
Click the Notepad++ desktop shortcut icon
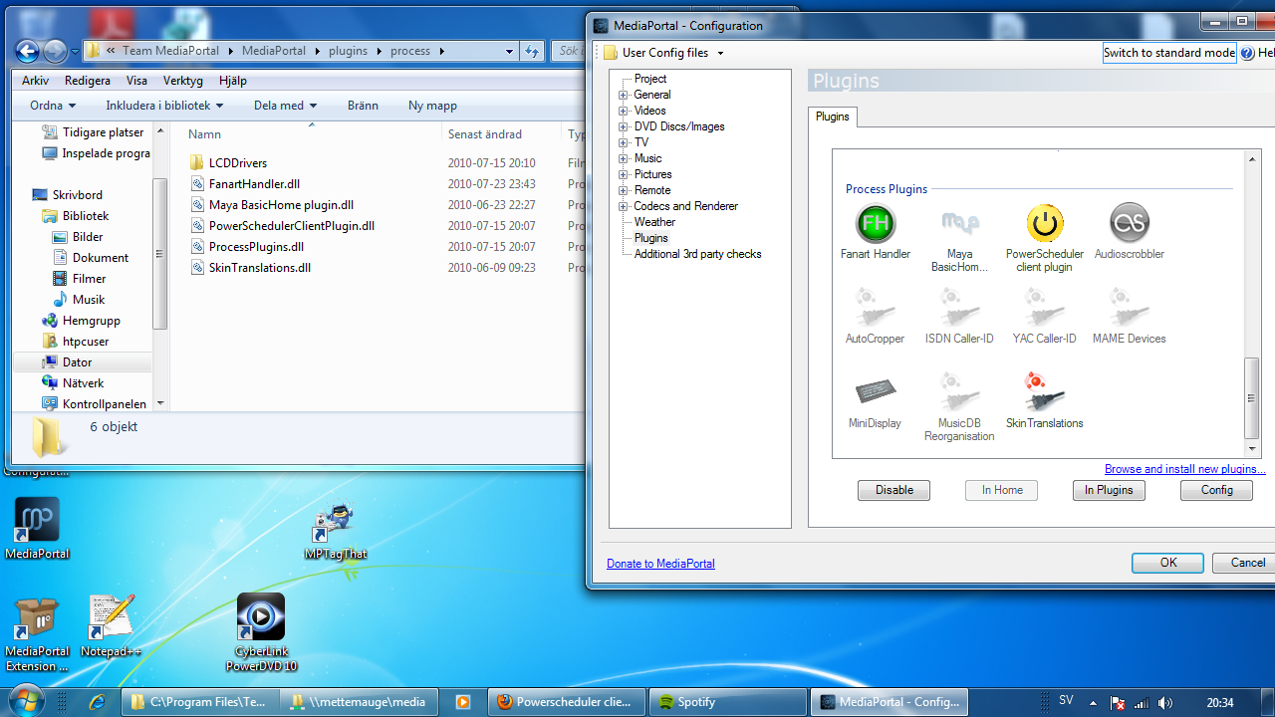[x=111, y=618]
